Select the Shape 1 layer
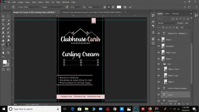 (176, 59)
